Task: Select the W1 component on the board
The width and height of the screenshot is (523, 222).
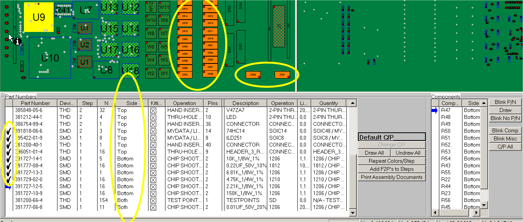Action: click(x=164, y=73)
